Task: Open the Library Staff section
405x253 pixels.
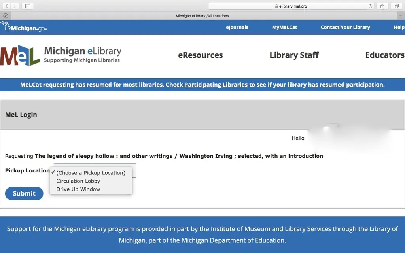Action: point(294,55)
